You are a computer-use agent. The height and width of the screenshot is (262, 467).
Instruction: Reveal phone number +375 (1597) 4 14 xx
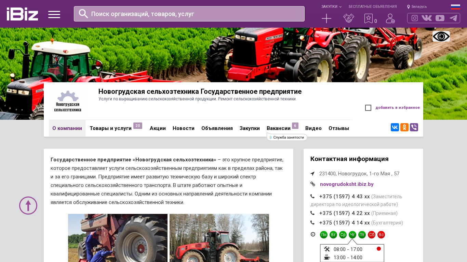pyautogui.click(x=345, y=223)
